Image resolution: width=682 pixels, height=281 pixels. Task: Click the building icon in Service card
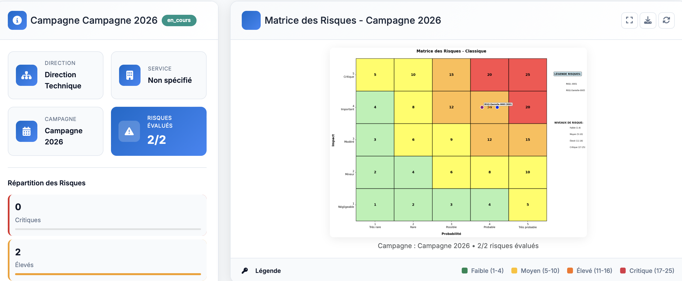[x=129, y=75]
